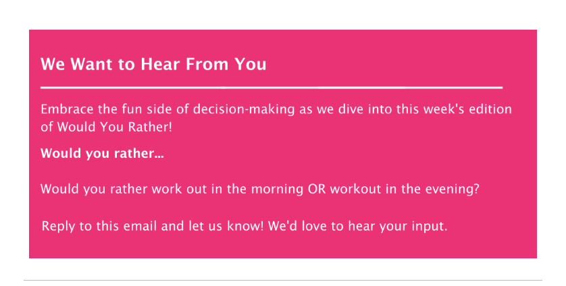
Task: Click the word "Hear" in the heading
Action: (x=160, y=64)
